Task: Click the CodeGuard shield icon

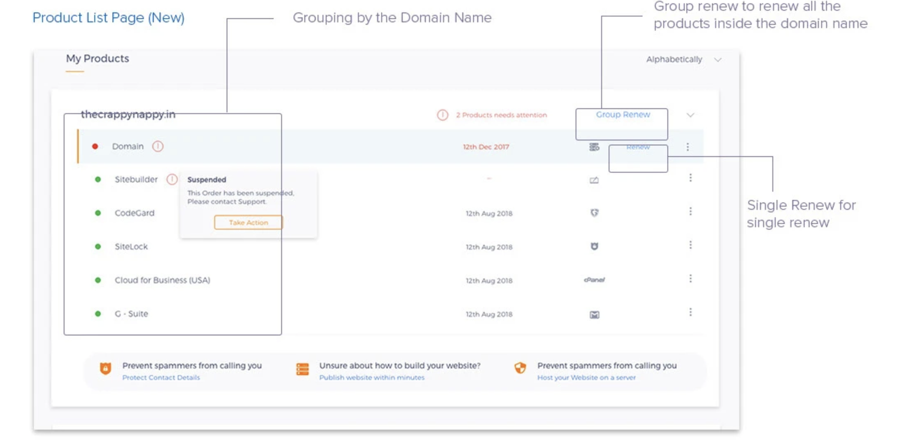Action: coord(594,213)
